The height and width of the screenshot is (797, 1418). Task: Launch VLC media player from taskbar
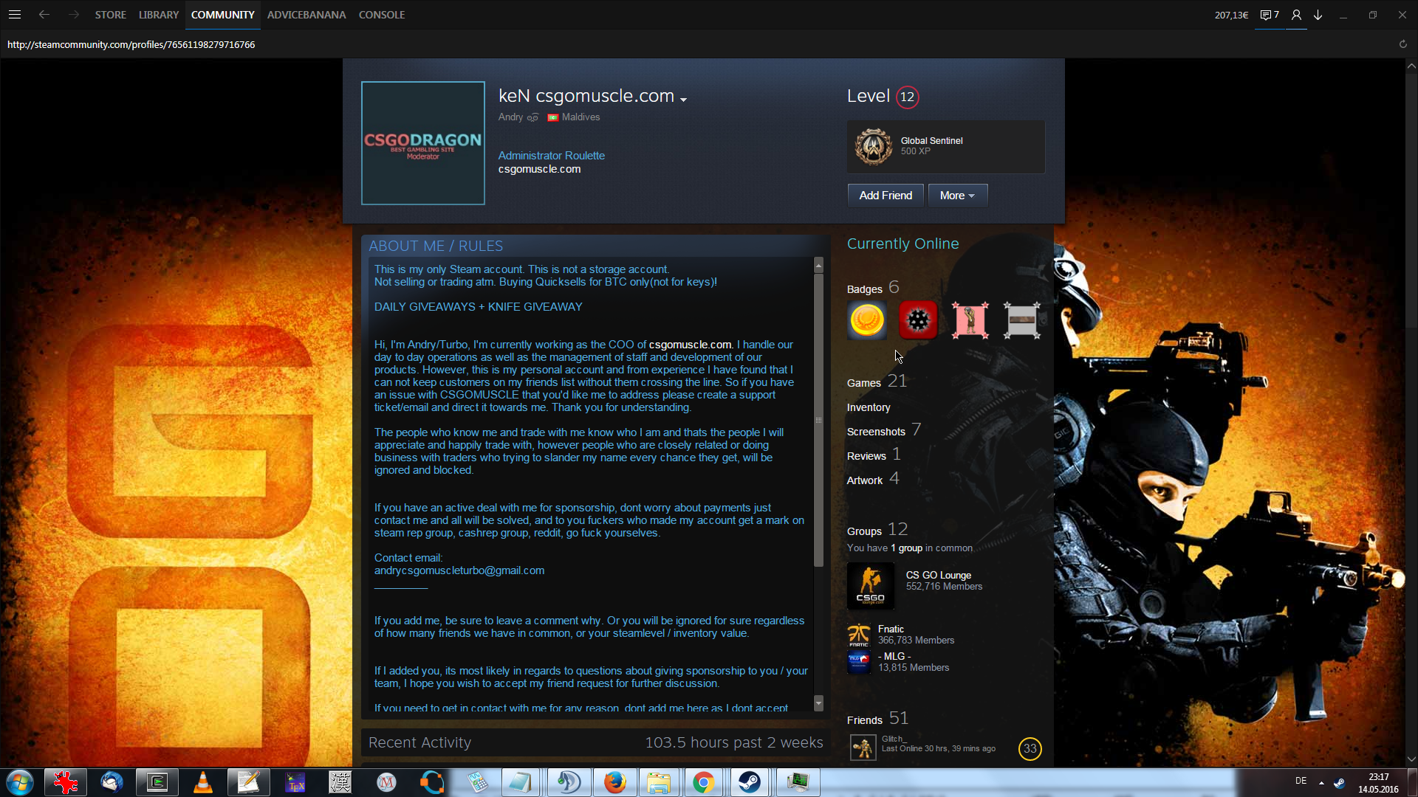pos(203,782)
